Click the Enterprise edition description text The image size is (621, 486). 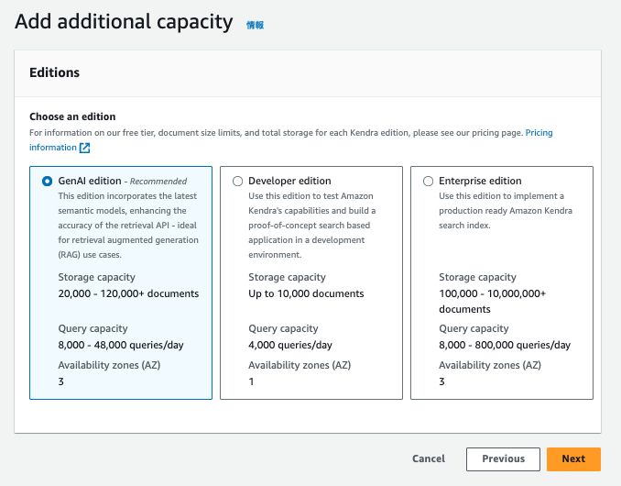tap(506, 211)
